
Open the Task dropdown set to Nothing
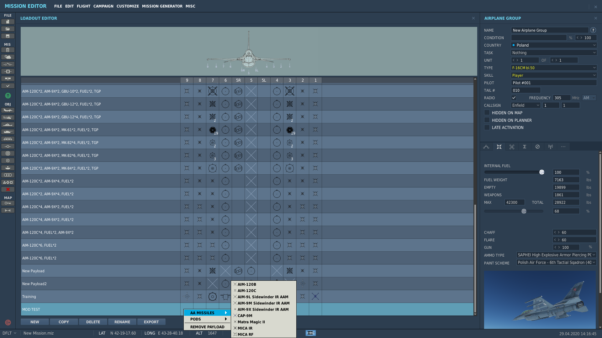click(x=554, y=53)
